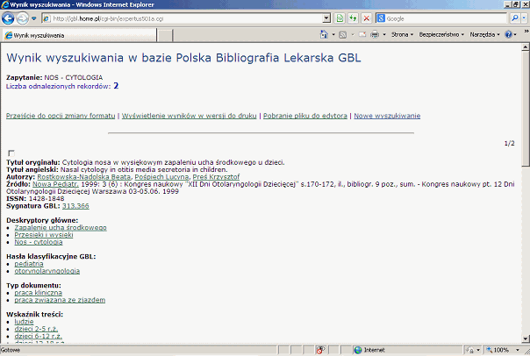Open classification link otorynolaryngologia
Viewport: 530px width, 356px height.
click(47, 271)
